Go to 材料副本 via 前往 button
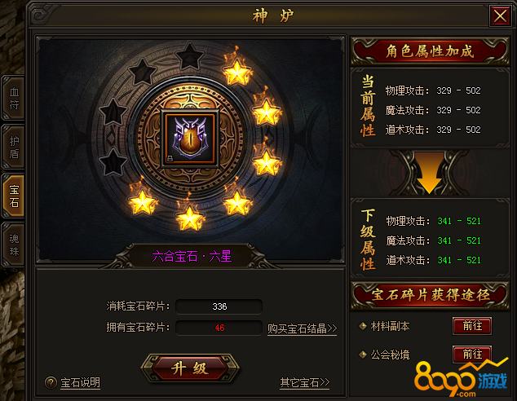 coord(472,326)
